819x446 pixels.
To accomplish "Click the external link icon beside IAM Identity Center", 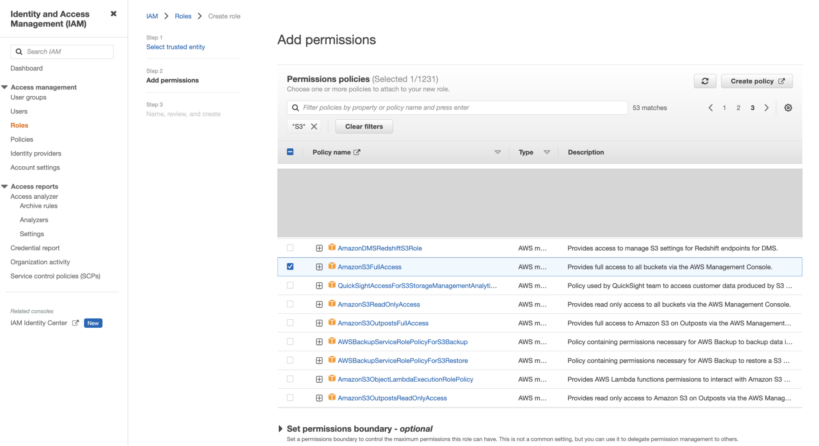I will (75, 323).
